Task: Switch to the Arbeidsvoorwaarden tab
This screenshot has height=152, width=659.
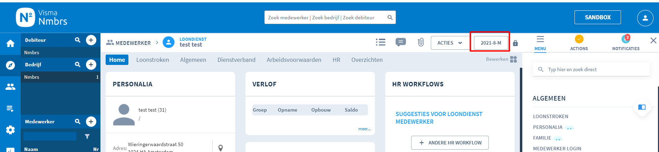Action: 294,60
